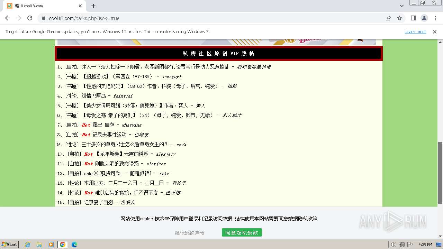Go back to the previous page
Viewport: 443px width, 249px height.
8,18
